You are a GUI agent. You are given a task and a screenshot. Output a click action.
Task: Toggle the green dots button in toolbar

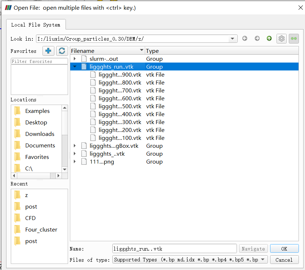click(x=293, y=38)
